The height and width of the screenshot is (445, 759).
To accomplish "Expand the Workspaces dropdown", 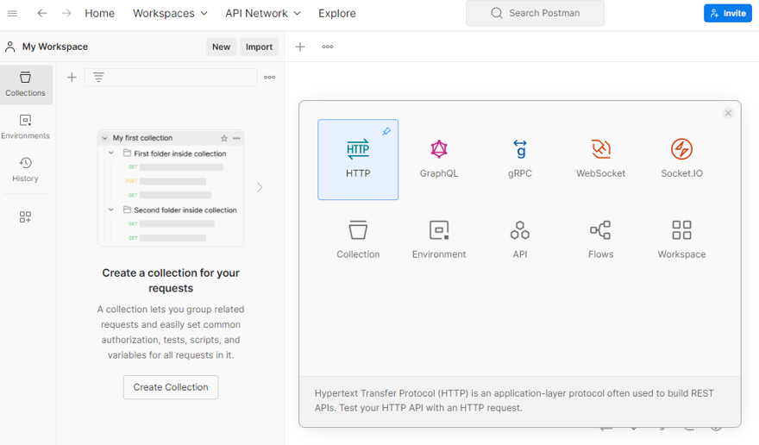I will click(x=170, y=13).
